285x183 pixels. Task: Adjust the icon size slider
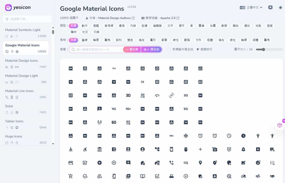[269, 49]
